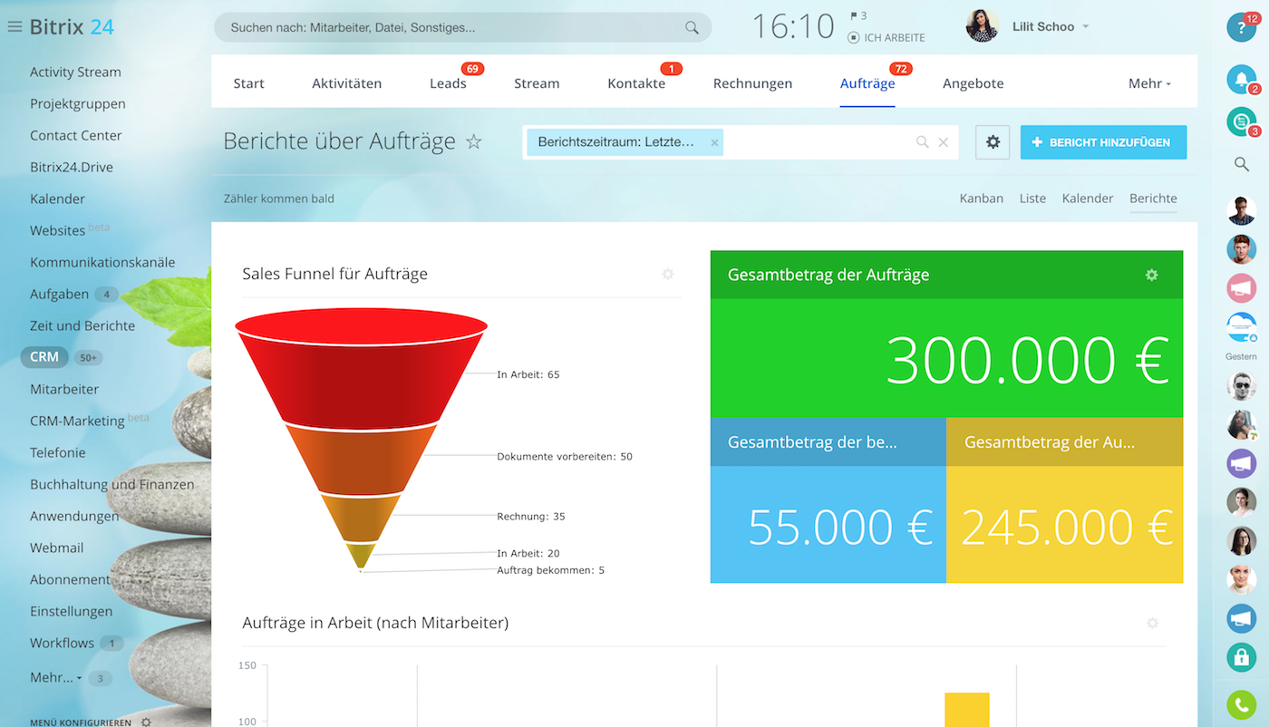Click gear icon on Gesamtbetrag der Aufträge widget
Image resolution: width=1269 pixels, height=727 pixels.
[x=1151, y=275]
